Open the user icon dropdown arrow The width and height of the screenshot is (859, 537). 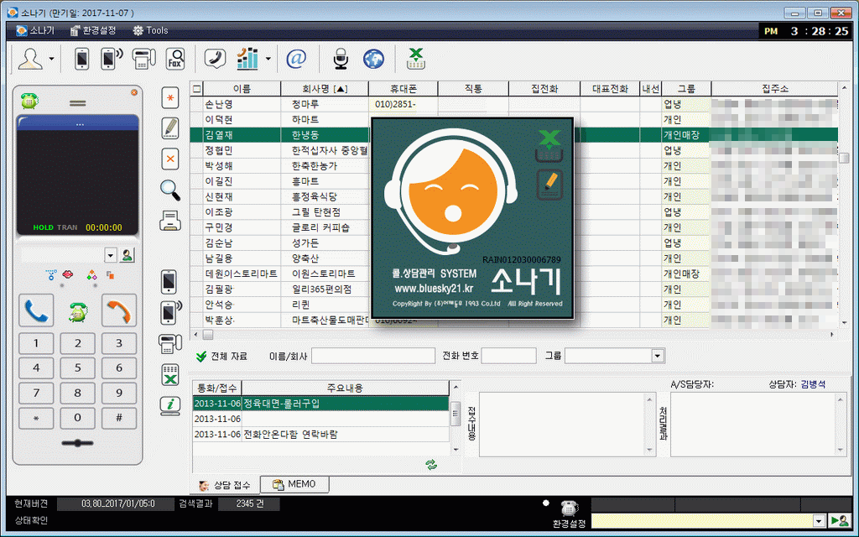click(51, 59)
